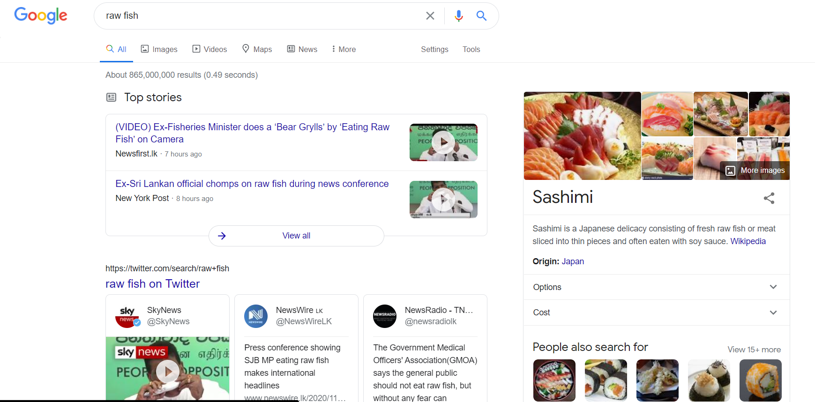The width and height of the screenshot is (815, 402).
Task: Click the Google logo
Action: tap(41, 15)
